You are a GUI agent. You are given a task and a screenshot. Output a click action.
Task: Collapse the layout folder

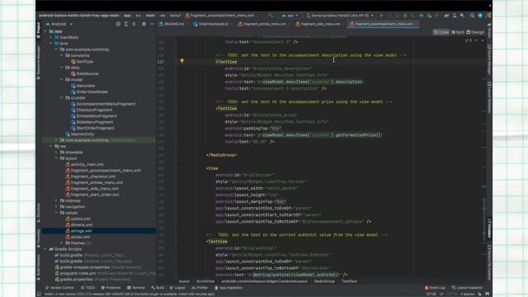(x=56, y=158)
